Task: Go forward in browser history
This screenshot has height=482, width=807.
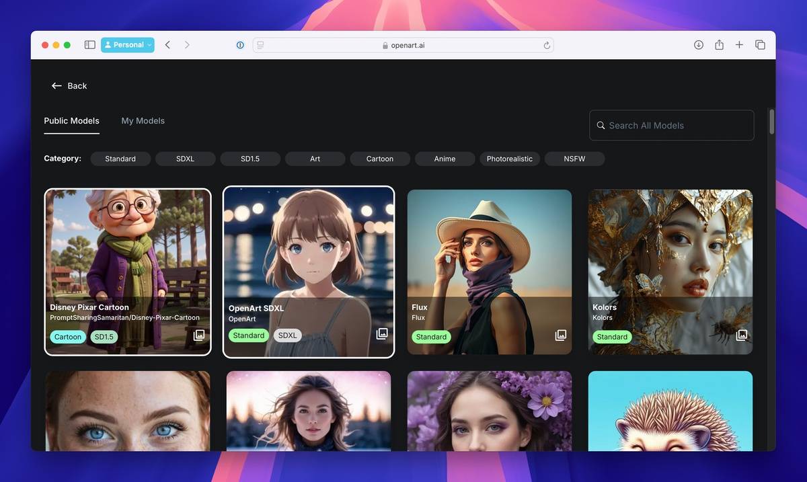Action: pos(187,45)
